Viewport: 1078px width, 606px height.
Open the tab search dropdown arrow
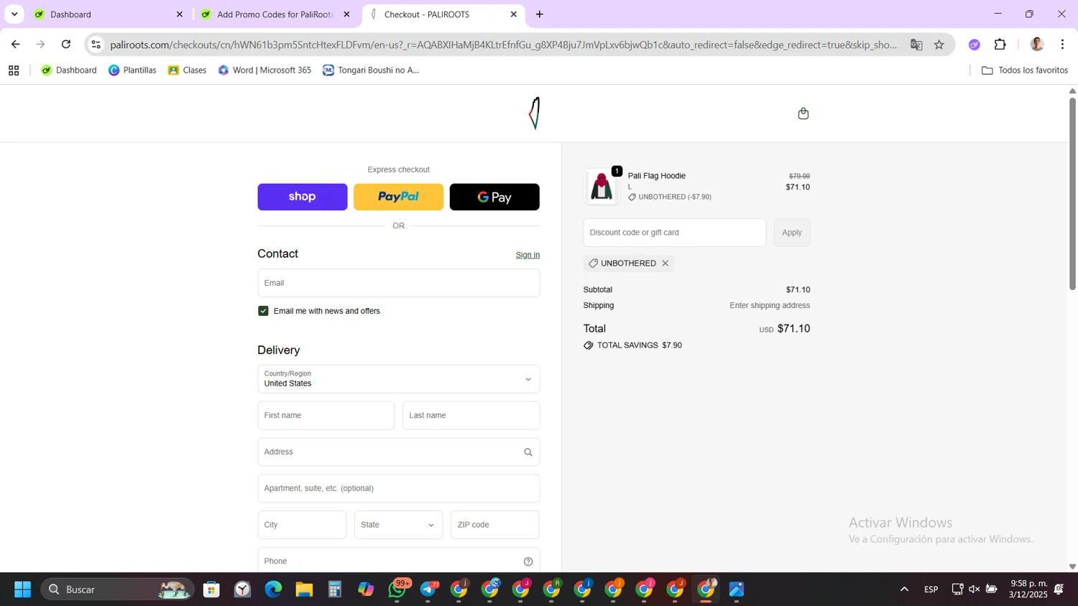pos(14,14)
